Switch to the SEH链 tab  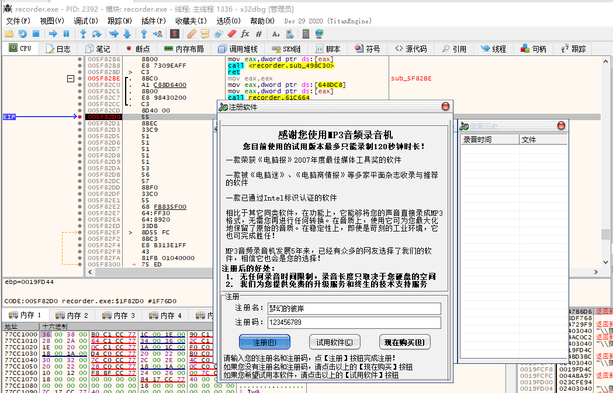pos(286,49)
